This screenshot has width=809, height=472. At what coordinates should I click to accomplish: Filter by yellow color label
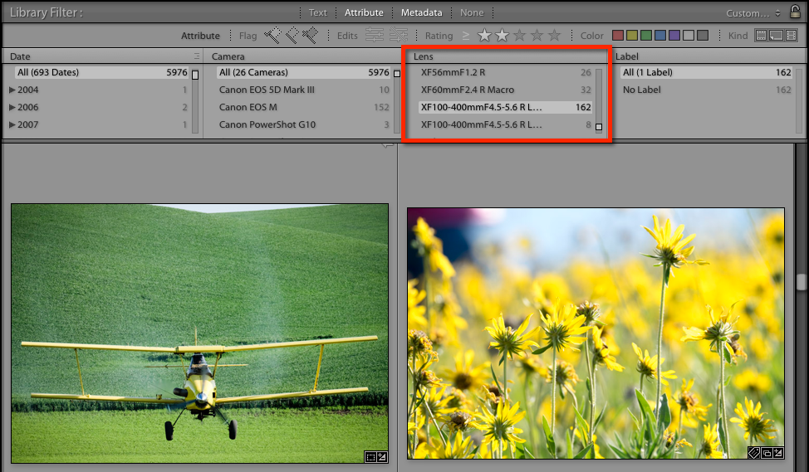632,35
